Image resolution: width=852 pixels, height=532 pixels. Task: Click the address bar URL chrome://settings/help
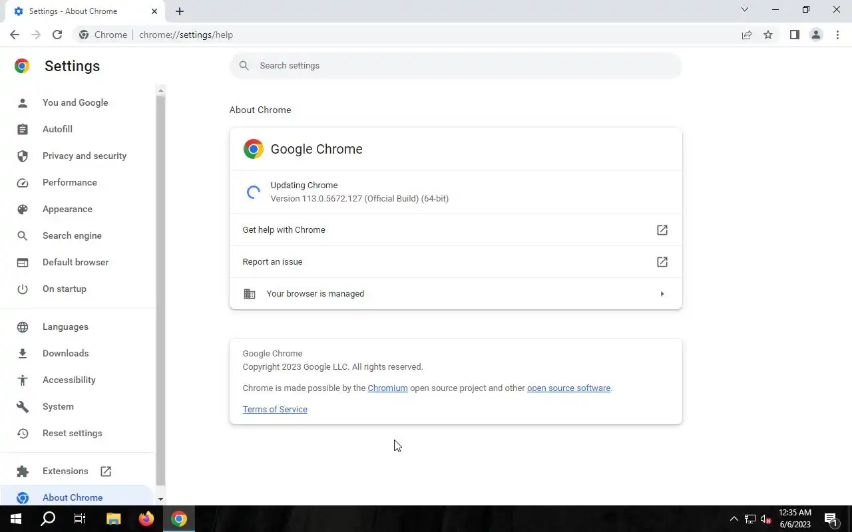pos(186,35)
